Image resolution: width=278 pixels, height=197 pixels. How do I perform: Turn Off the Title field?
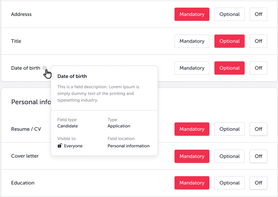tap(258, 41)
